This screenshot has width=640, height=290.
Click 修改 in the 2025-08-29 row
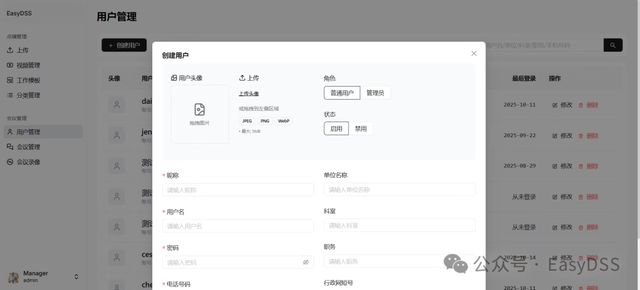(x=562, y=166)
